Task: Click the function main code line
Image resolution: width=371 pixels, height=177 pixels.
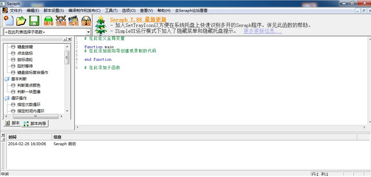Action: pyautogui.click(x=99, y=47)
